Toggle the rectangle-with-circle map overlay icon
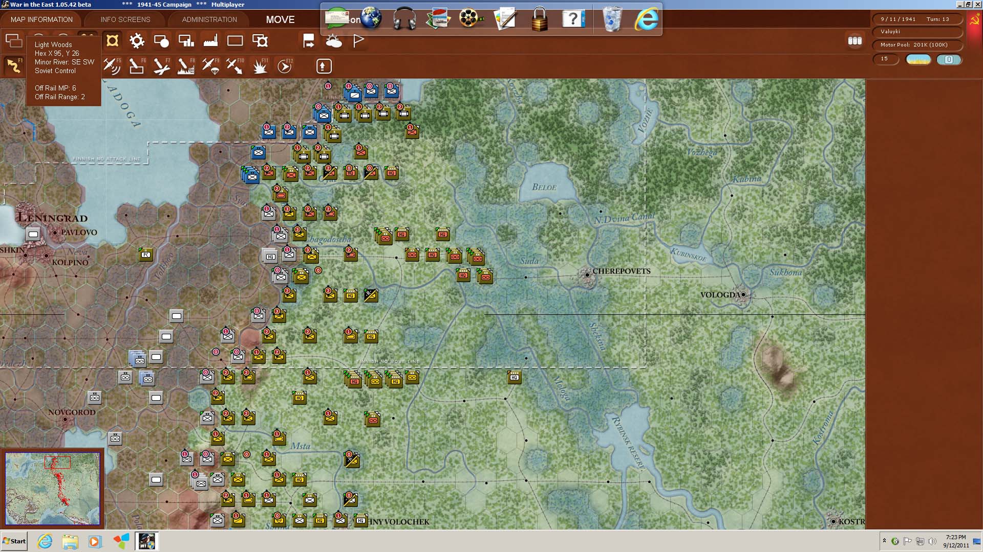The image size is (983, 552). (x=161, y=40)
